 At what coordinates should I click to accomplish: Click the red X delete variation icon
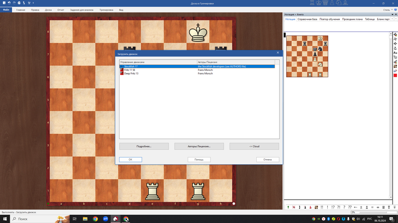(294, 207)
